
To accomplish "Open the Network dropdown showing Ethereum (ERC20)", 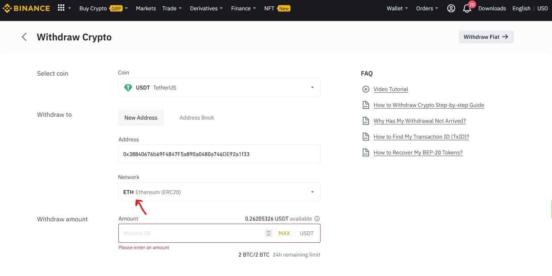I will (x=219, y=192).
